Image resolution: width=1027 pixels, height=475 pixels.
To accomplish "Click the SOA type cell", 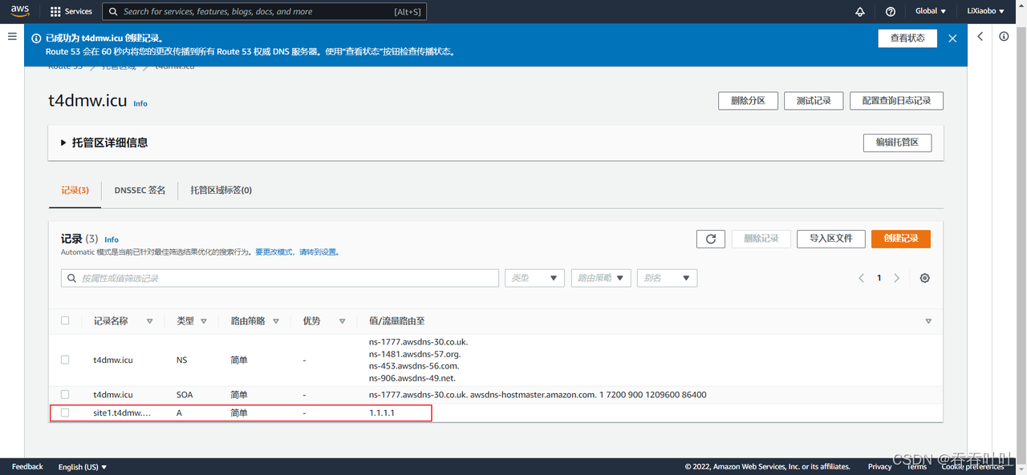I will [185, 395].
